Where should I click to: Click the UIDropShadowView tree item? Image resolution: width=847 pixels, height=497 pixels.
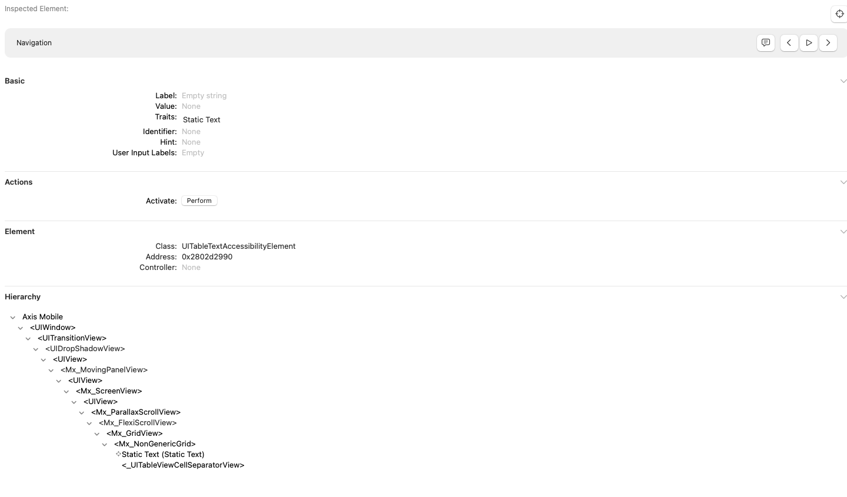85,349
